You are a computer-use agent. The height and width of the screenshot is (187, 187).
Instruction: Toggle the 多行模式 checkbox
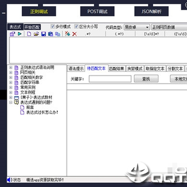52,26
